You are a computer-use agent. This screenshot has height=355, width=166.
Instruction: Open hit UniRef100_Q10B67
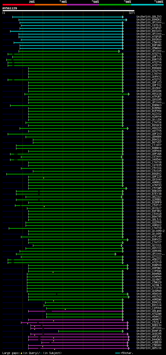coord(149,280)
